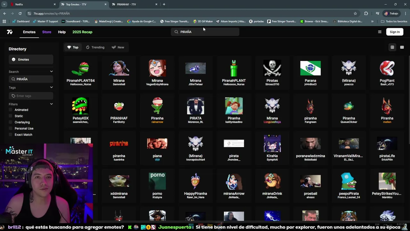
Task: Enable the Static filter checkbox
Action: click(x=11, y=116)
